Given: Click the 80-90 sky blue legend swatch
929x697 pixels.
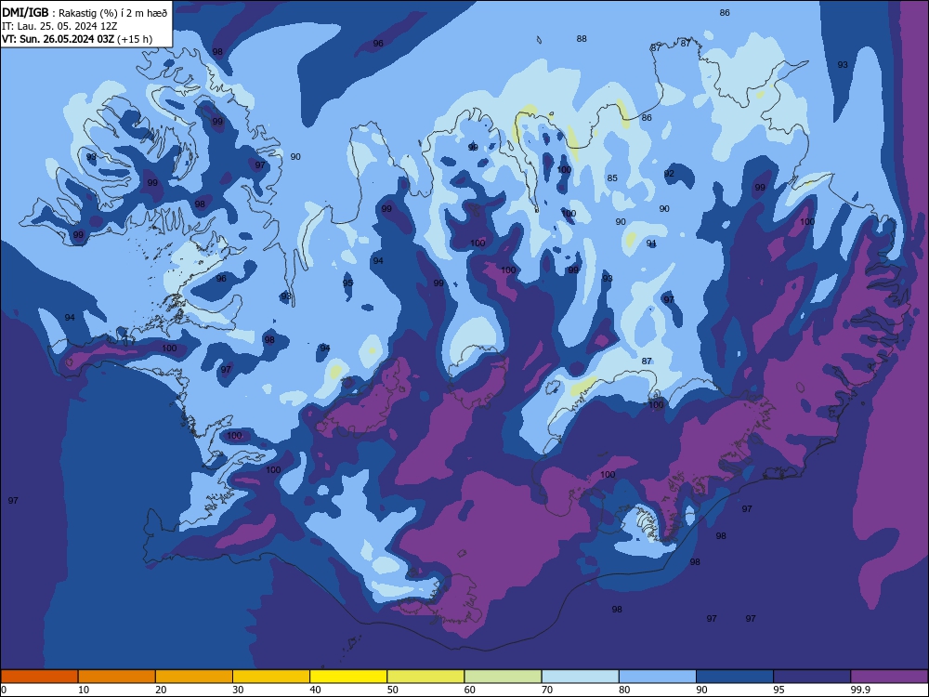Looking at the screenshot, I should 658,677.
